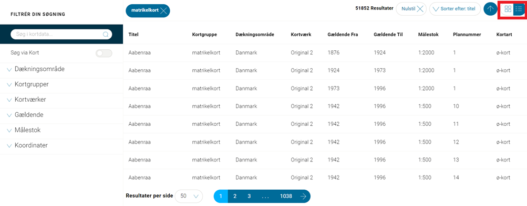This screenshot has width=527, height=206.
Task: Click the search magnifier icon
Action: point(106,34)
